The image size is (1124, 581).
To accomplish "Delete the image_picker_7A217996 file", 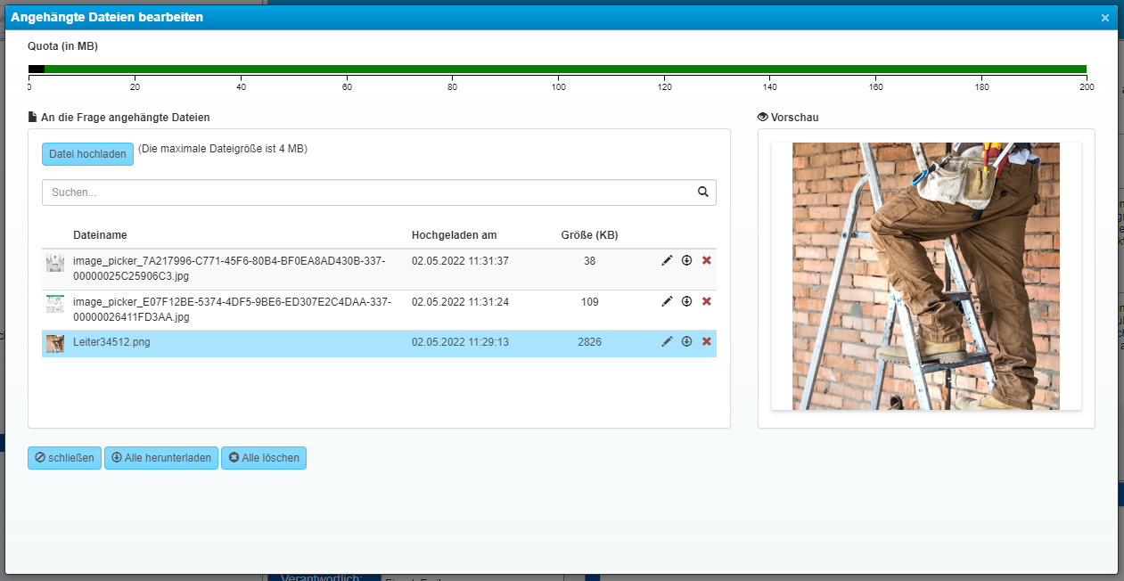I will pos(707,260).
